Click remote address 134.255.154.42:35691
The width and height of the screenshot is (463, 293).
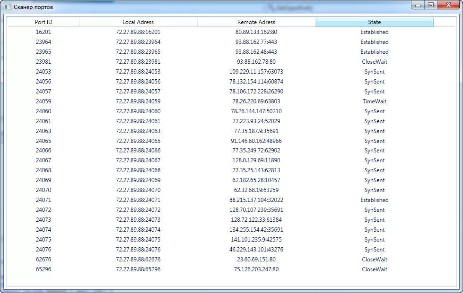coord(256,229)
